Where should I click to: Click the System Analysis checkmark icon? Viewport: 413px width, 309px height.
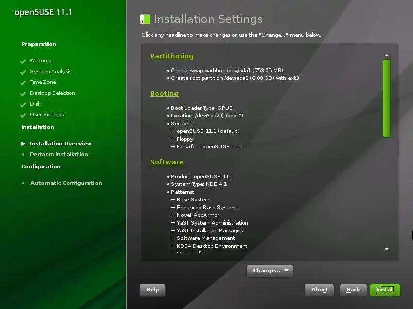point(23,72)
